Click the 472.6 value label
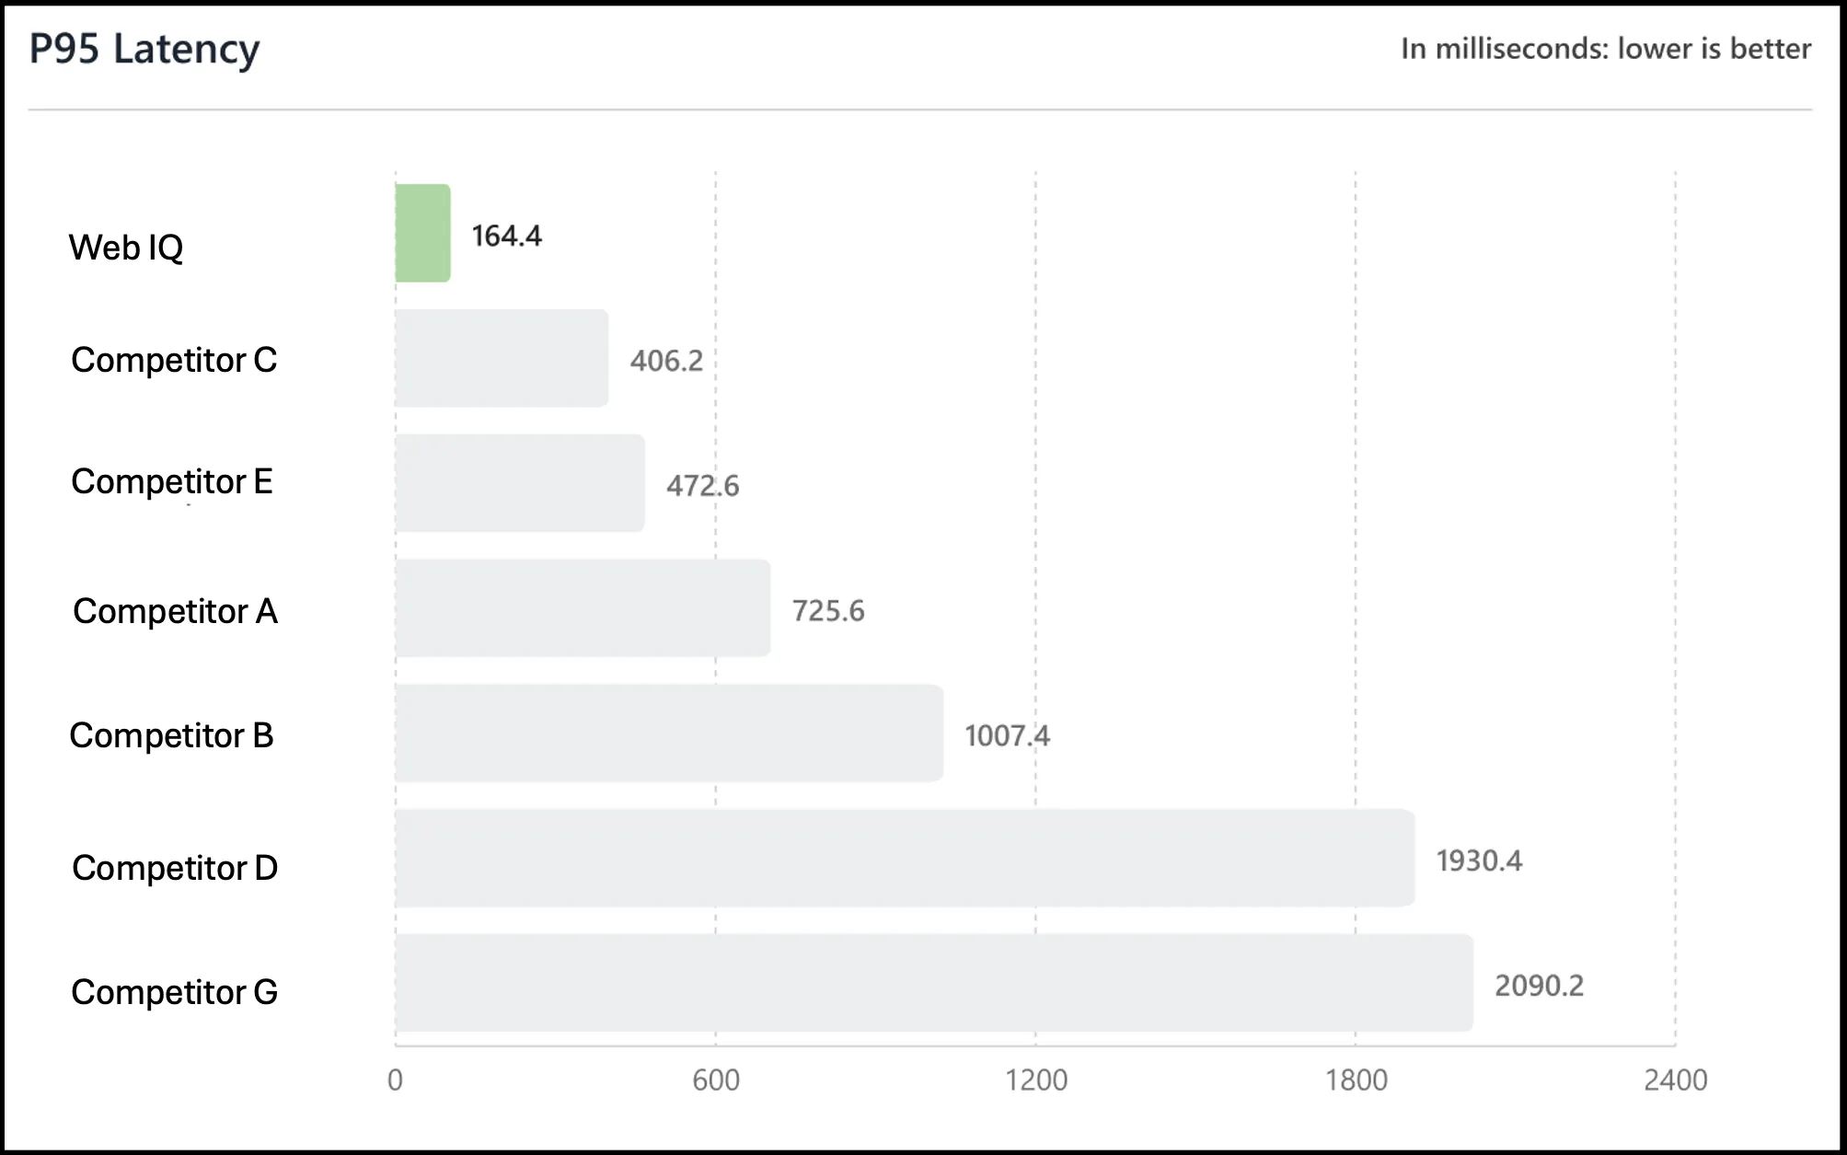The width and height of the screenshot is (1847, 1155). [x=703, y=486]
